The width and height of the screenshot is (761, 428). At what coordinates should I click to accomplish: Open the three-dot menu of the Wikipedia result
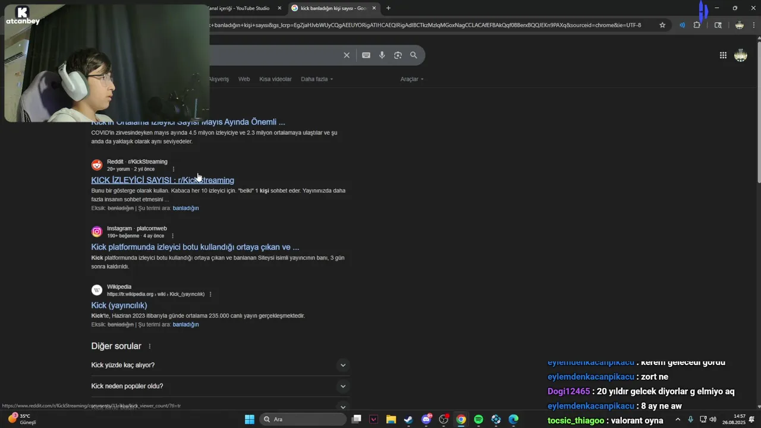coord(210,294)
